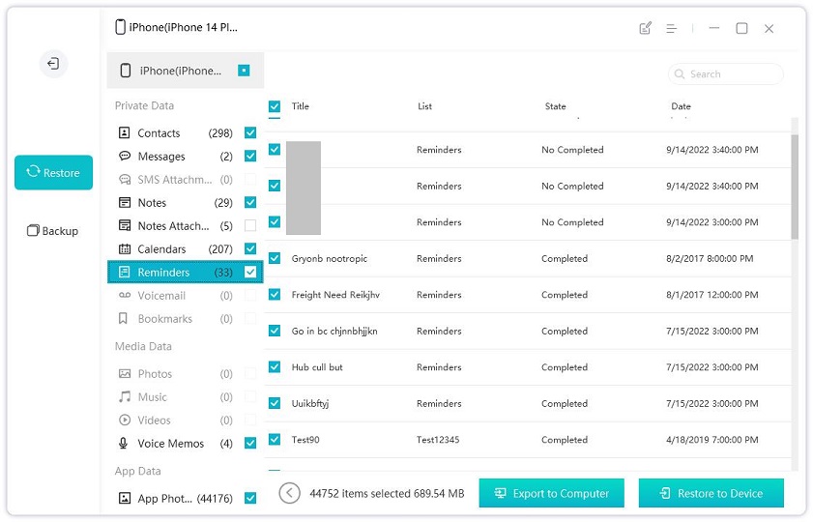Select the Contacts category label
This screenshot has width=813, height=522.
pos(159,133)
